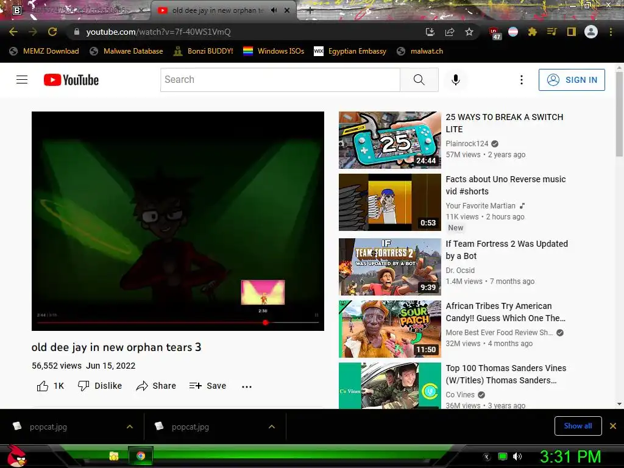Open more actions ellipsis under video

point(247,386)
